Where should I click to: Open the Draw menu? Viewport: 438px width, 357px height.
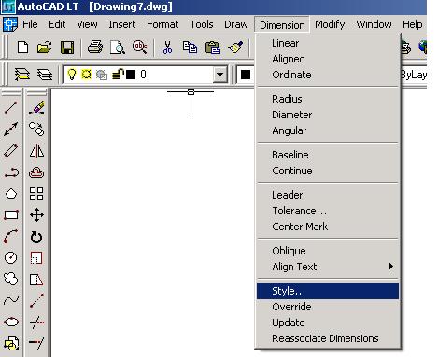click(x=236, y=24)
